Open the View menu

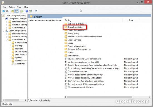pyautogui.click(x=19, y=7)
